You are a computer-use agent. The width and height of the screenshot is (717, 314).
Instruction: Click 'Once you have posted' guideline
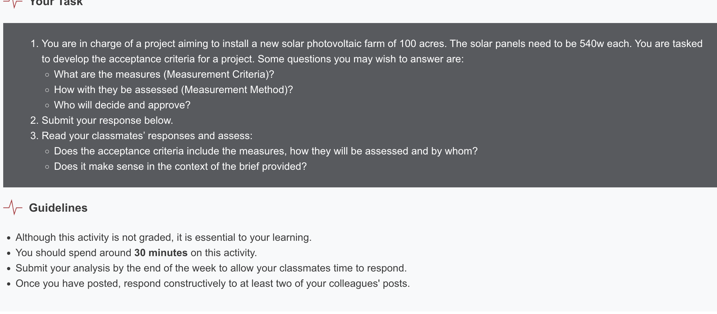pyautogui.click(x=212, y=283)
